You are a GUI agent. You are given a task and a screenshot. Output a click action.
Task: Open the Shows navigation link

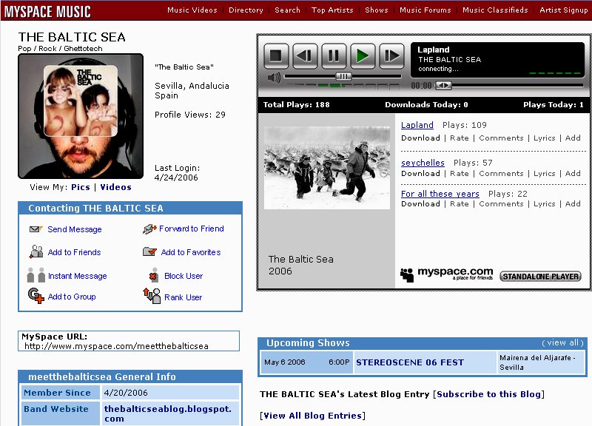[377, 10]
